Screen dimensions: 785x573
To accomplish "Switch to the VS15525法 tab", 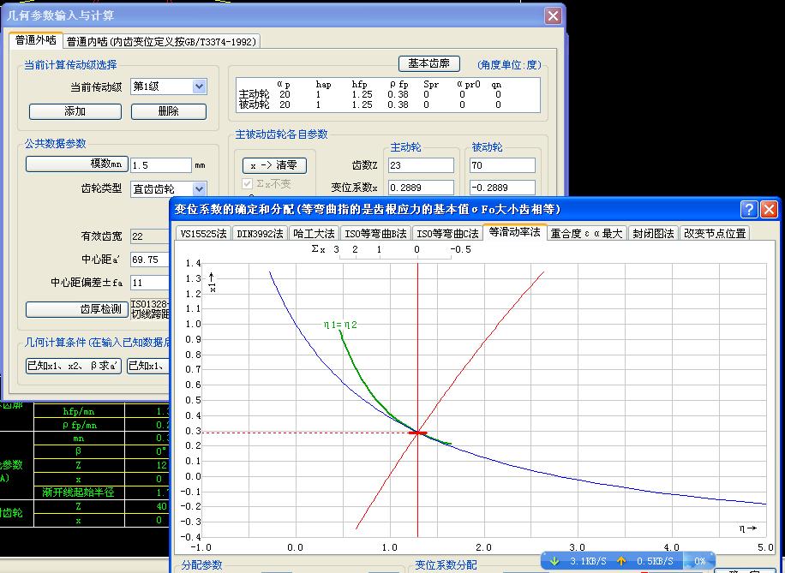I will (x=203, y=233).
